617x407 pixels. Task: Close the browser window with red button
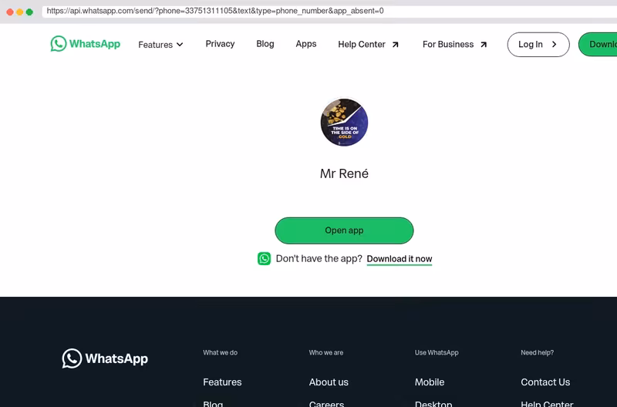coord(10,12)
